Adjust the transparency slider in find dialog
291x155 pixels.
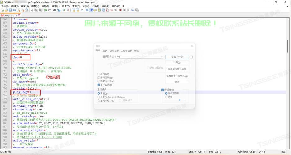180,100
